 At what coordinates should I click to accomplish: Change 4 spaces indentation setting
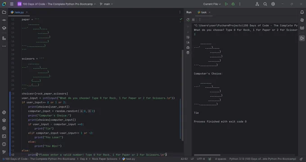click(x=220, y=159)
